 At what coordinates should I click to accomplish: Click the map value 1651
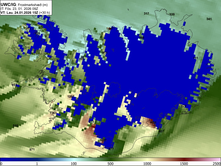(153, 123)
